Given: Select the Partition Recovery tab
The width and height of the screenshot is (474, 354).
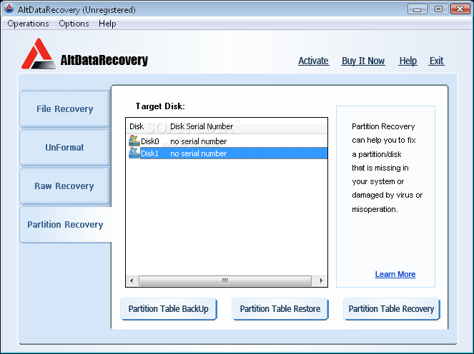Looking at the screenshot, I should (65, 225).
